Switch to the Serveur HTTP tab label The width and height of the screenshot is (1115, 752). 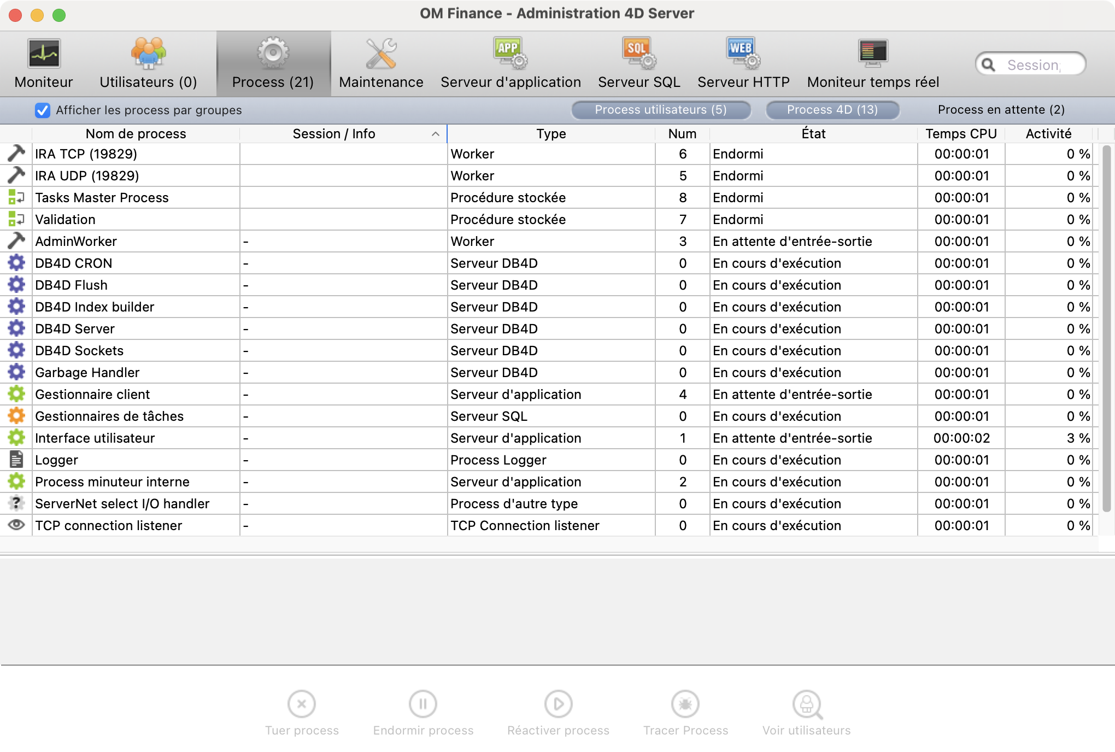[743, 82]
